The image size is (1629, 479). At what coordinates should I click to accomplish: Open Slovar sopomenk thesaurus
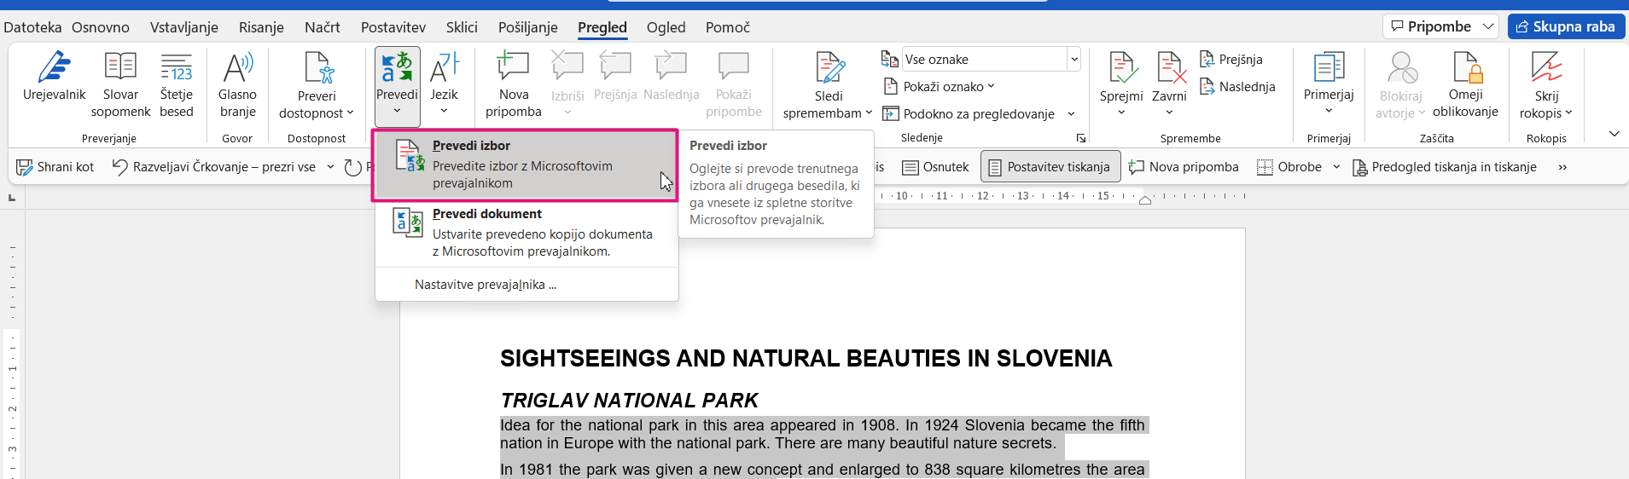pyautogui.click(x=120, y=85)
